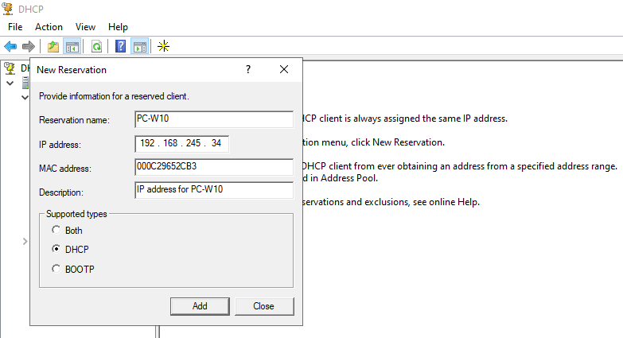623x338 pixels.
Task: Click the Add button
Action: coord(200,306)
